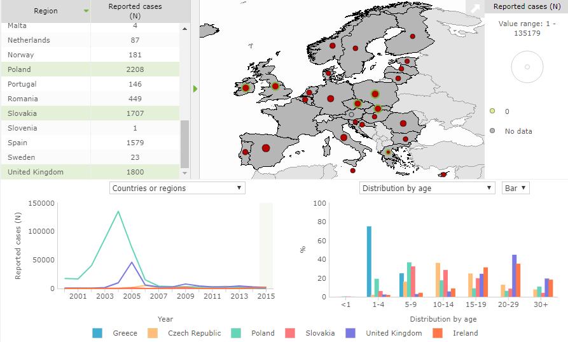
Task: Click the highlighted dot on Ireland
Action: (246, 88)
